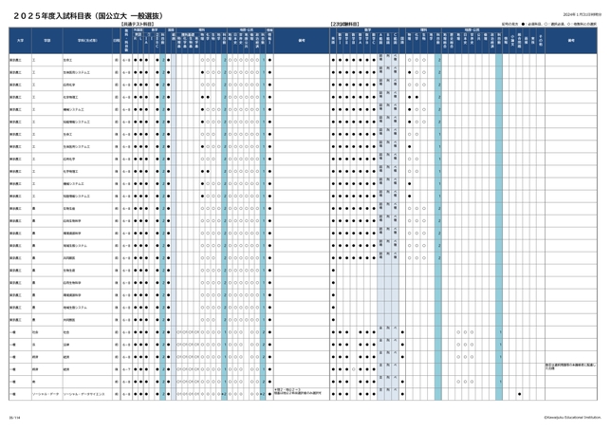This screenshot has height=432, width=611.
Task: Click the 2次試験科目 section label
Action: click(343, 23)
